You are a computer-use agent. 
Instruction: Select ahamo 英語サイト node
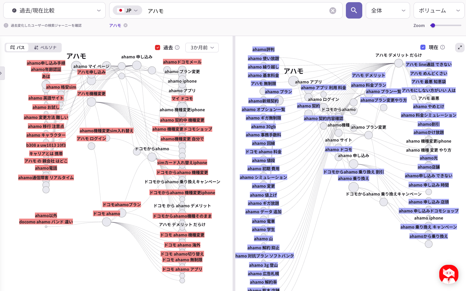(x=46, y=98)
